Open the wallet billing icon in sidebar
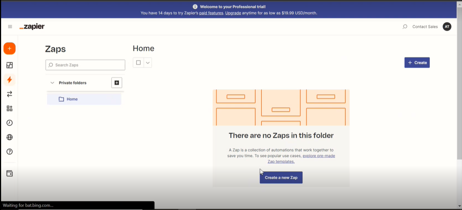The image size is (462, 210). (x=10, y=173)
